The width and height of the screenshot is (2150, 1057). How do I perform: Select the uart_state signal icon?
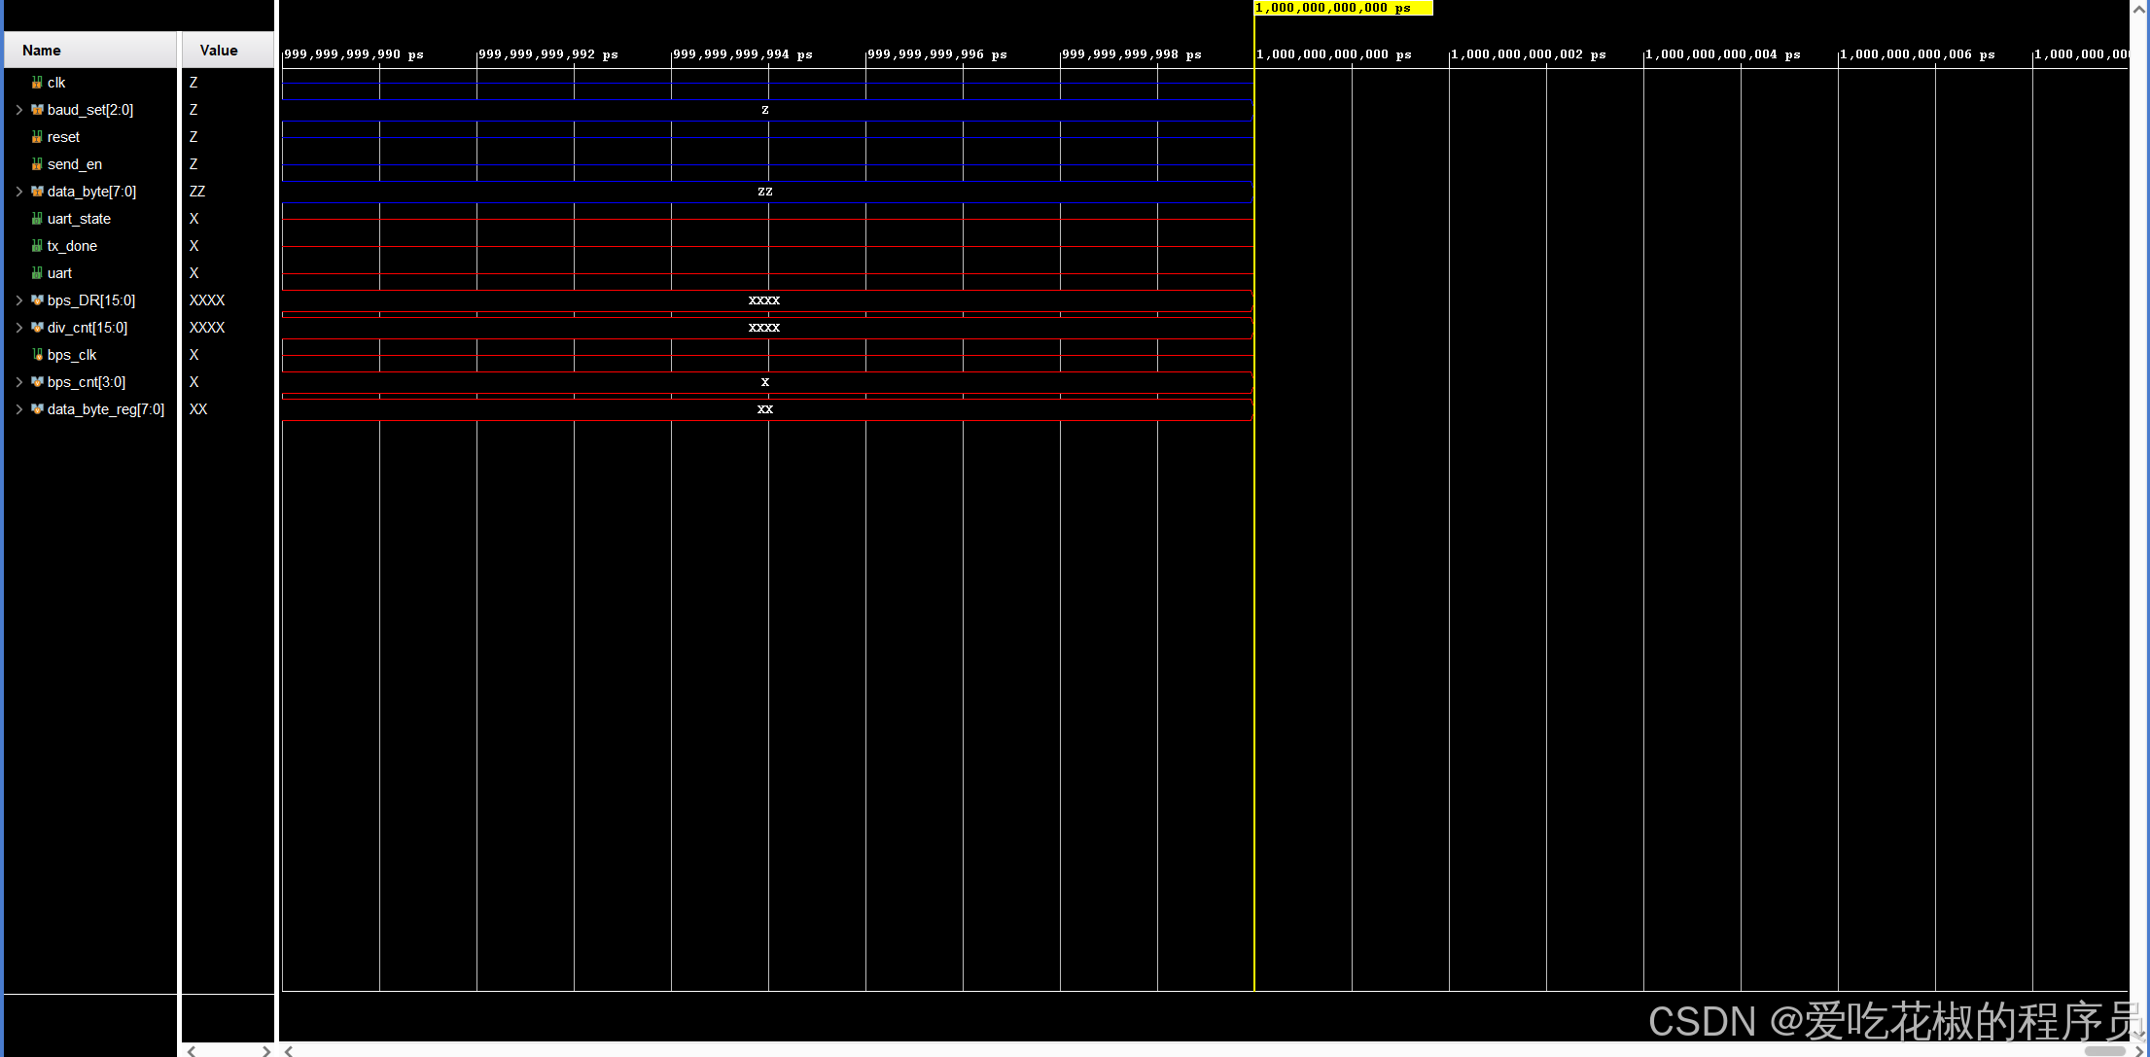click(x=37, y=219)
